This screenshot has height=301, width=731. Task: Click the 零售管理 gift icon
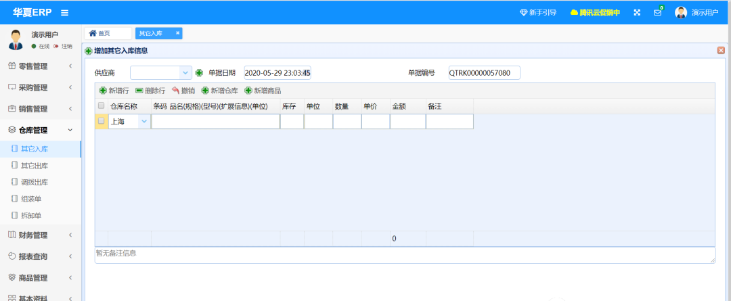[12, 66]
